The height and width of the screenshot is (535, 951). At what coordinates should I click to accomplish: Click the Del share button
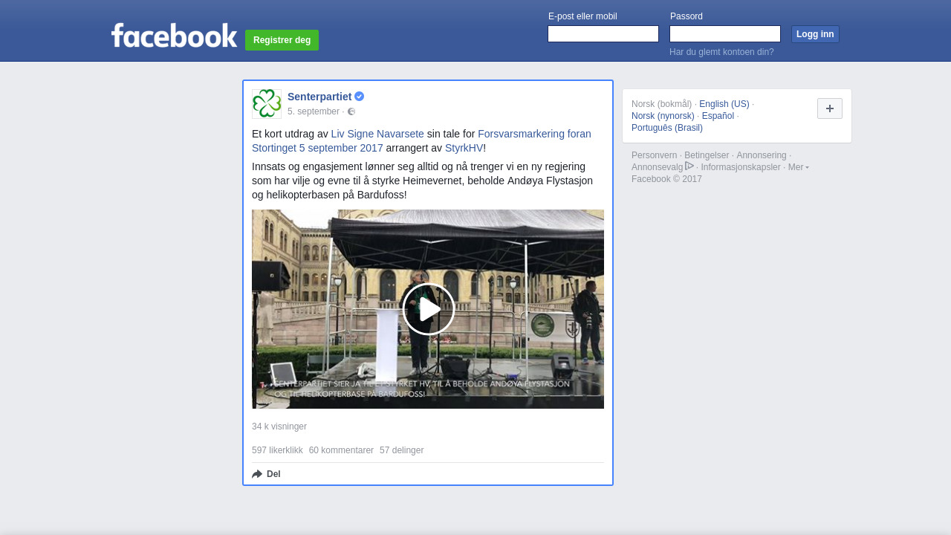[266, 474]
